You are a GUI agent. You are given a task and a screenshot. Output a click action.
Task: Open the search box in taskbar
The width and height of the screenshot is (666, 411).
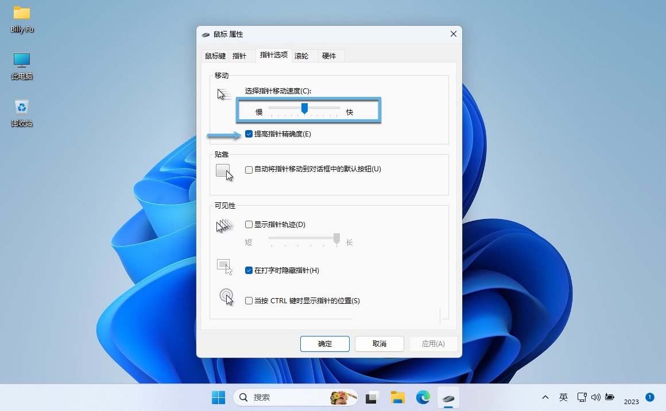[x=287, y=397]
